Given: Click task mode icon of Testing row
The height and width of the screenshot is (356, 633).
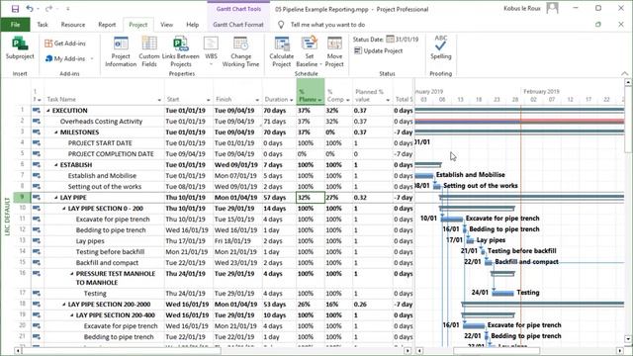Looking at the screenshot, I should point(37,293).
